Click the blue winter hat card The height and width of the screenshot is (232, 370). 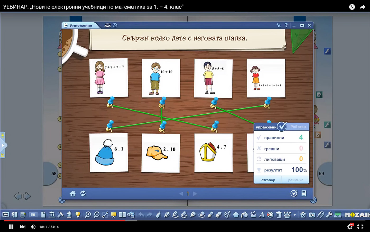(x=109, y=153)
